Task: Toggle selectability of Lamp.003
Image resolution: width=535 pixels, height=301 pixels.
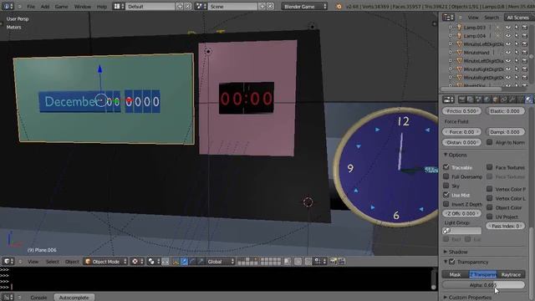Action: 517,27
